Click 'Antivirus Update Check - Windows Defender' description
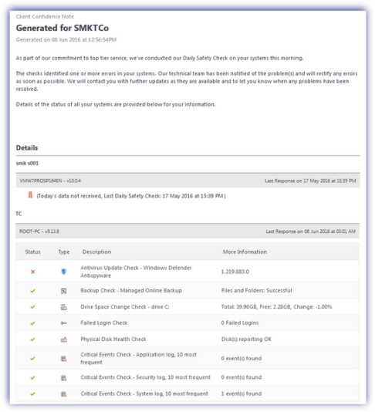Screen dimensions: 375x412 (136, 272)
